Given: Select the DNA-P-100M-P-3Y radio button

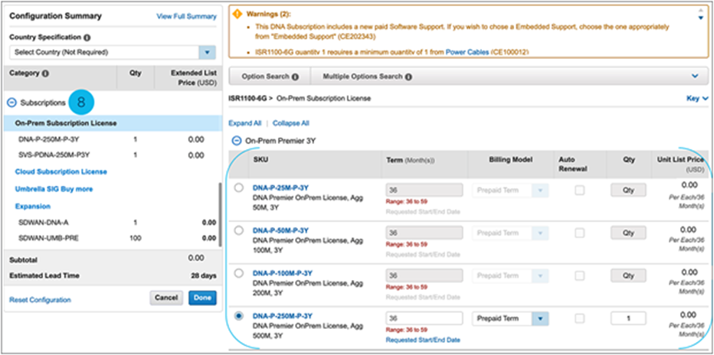Looking at the screenshot, I should pyautogui.click(x=238, y=273).
